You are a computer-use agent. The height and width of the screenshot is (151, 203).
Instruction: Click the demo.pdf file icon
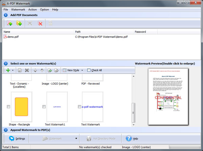click(x=5, y=37)
